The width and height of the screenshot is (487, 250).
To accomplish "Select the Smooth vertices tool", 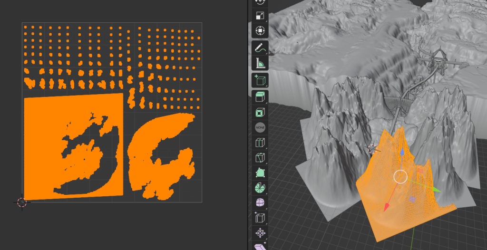I will pyautogui.click(x=260, y=203).
